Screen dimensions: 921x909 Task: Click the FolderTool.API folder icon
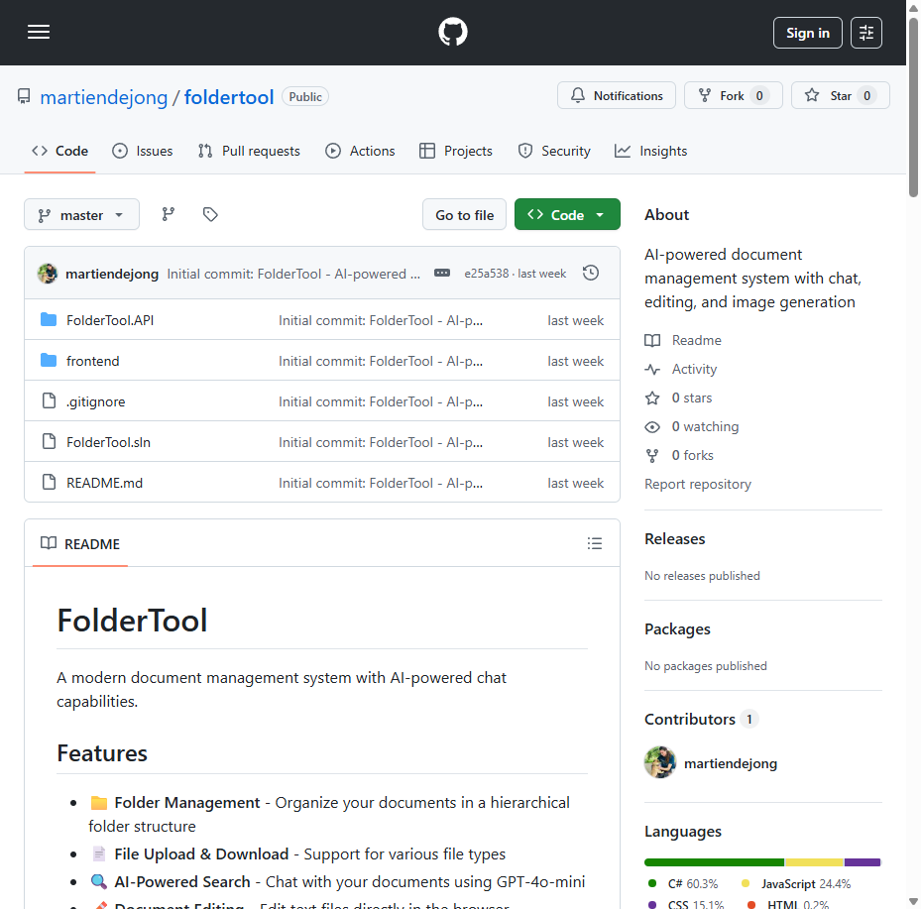[49, 319]
